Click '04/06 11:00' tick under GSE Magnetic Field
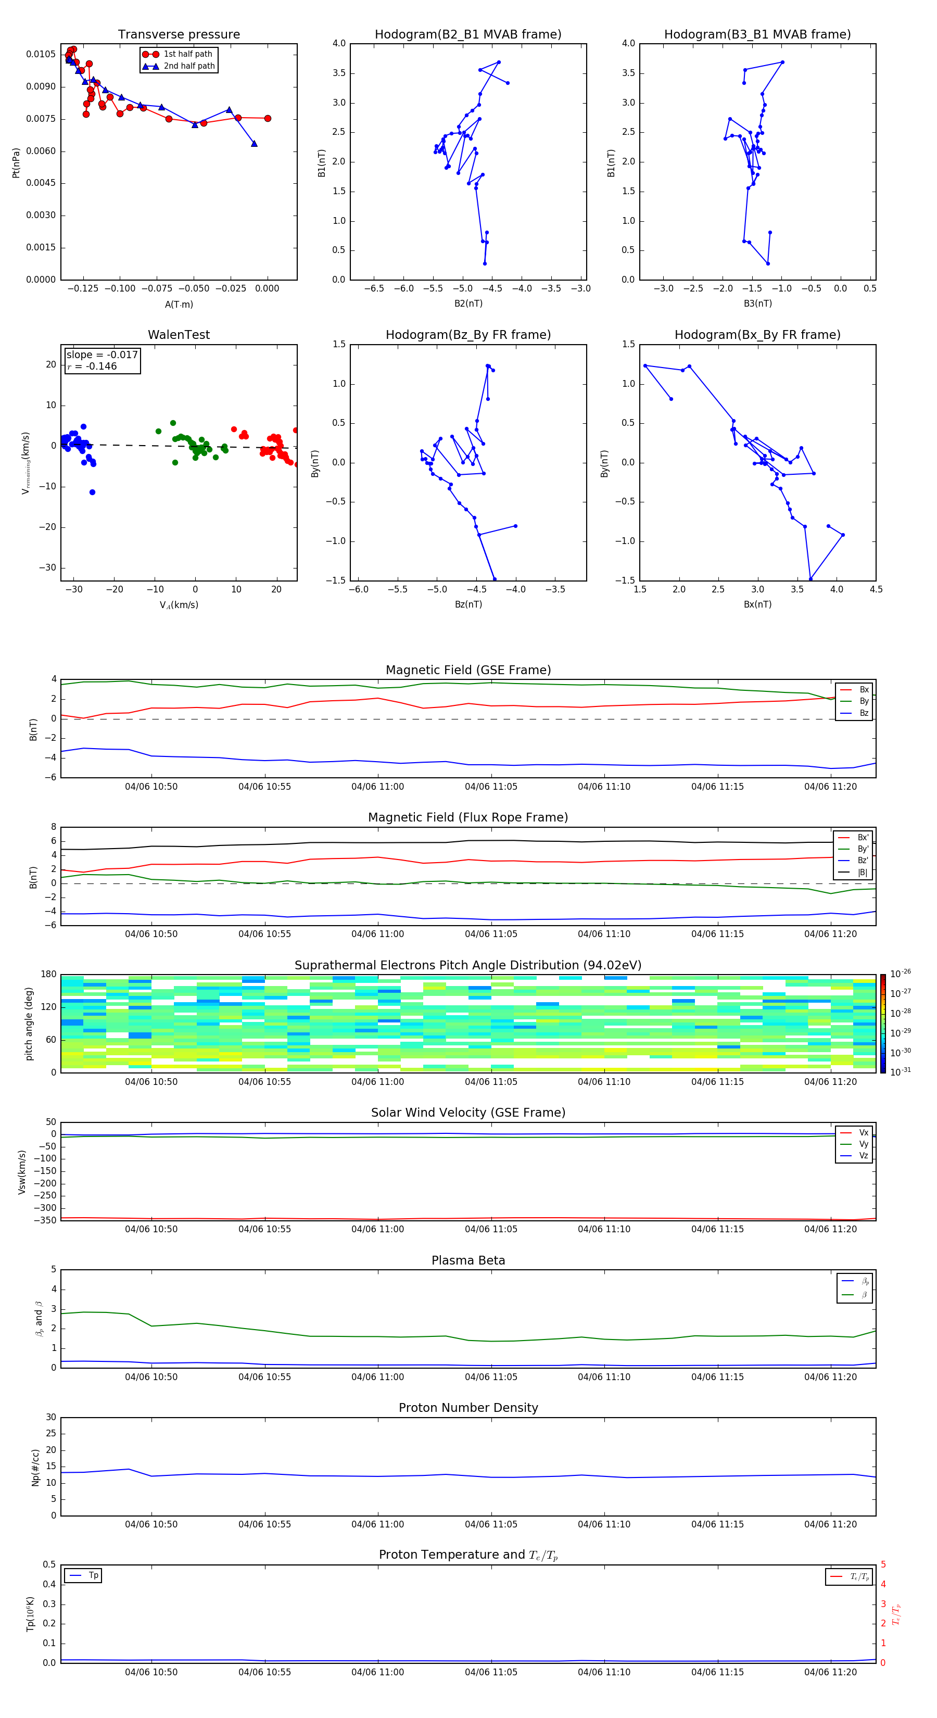Image resolution: width=937 pixels, height=1718 pixels. (x=377, y=787)
